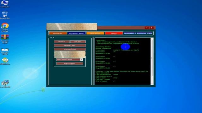The image size is (202, 113).
Task: Select the Google Chrome desktop shortcut
Action: (x=5, y=27)
